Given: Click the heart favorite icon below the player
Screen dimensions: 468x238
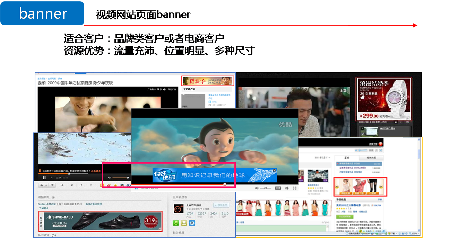Looking at the screenshot, I should tap(72, 185).
